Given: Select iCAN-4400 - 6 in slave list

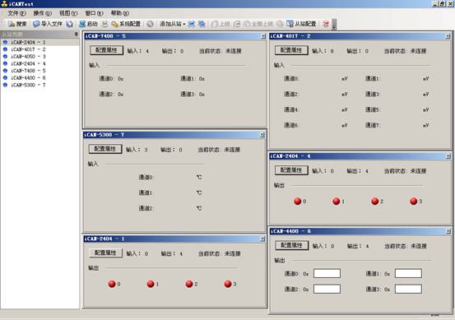Looking at the screenshot, I should pos(28,78).
